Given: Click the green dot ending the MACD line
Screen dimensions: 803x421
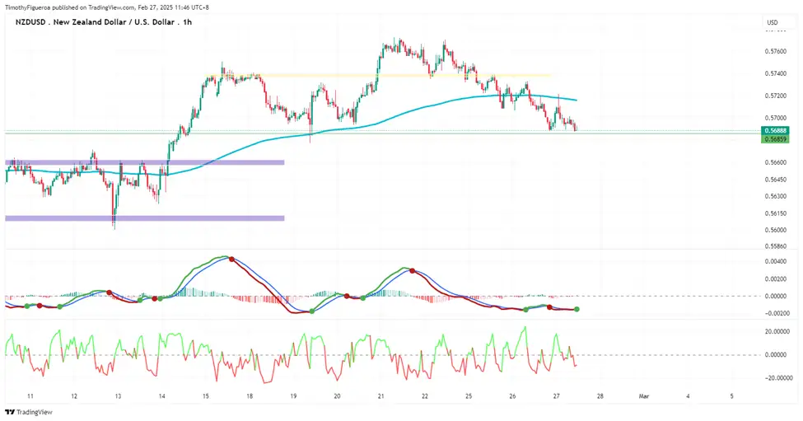Looking at the screenshot, I should pos(577,309).
